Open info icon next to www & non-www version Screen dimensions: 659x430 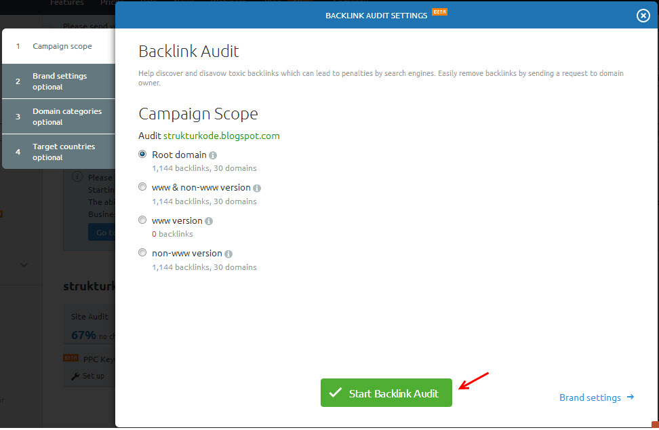(257, 189)
